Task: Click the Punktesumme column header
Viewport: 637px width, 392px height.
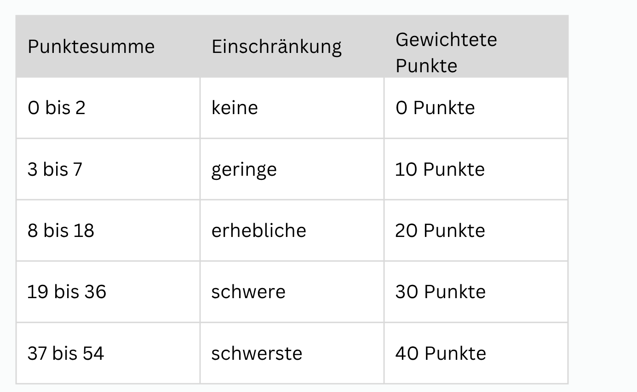Action: (108, 46)
